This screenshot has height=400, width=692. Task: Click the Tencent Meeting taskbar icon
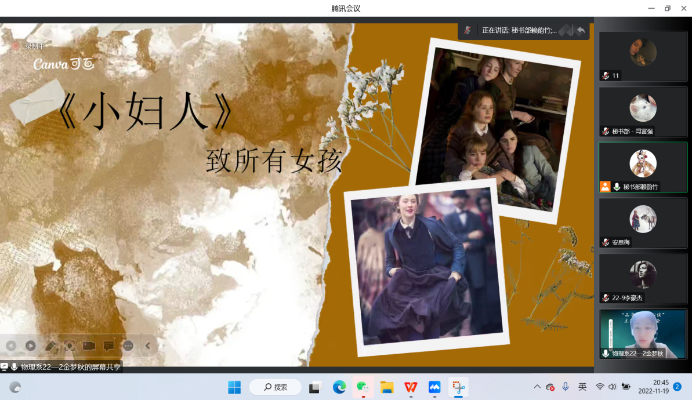(x=434, y=387)
